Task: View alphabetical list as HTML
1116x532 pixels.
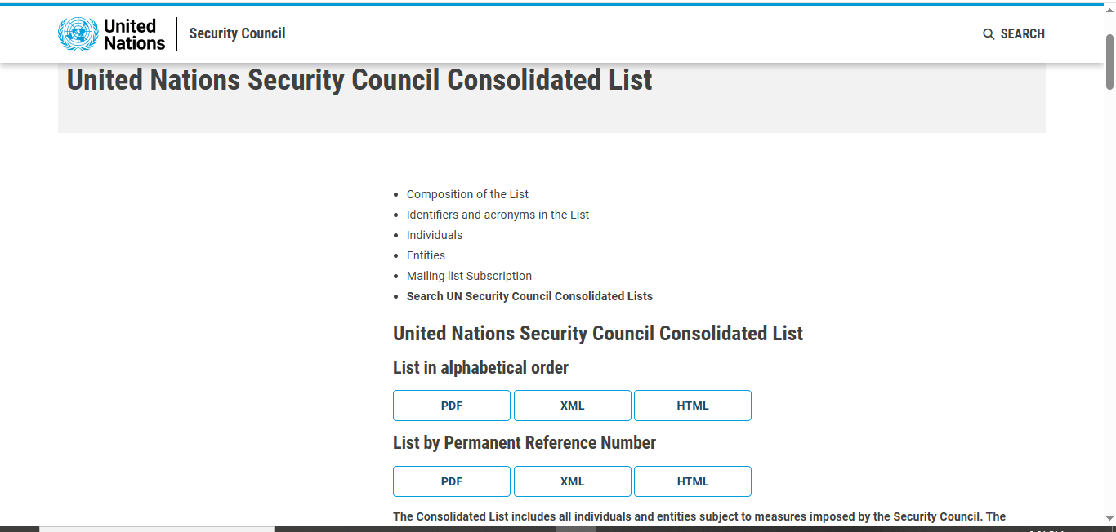Action: pyautogui.click(x=693, y=406)
